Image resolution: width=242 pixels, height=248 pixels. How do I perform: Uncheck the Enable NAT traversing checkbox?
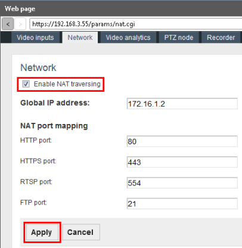pyautogui.click(x=26, y=84)
